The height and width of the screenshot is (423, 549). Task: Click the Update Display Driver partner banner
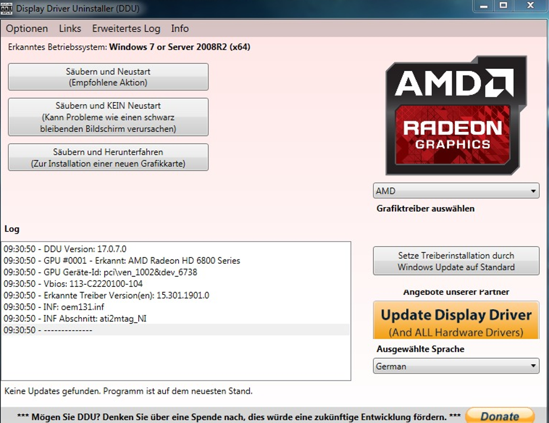tap(455, 319)
